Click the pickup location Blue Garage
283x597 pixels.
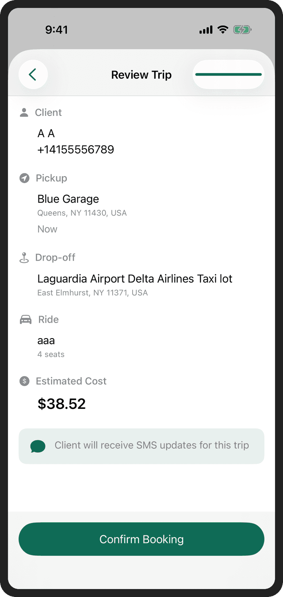(x=68, y=199)
